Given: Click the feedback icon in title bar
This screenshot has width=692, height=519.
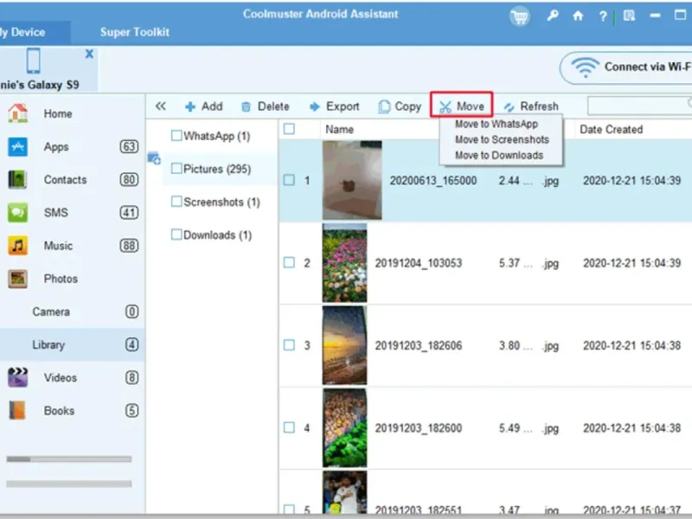Looking at the screenshot, I should [x=629, y=16].
